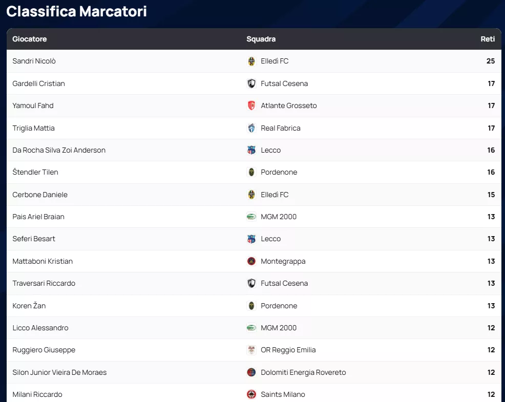Click Lecco crest next to Seferi Besart
This screenshot has width=505, height=402.
click(x=251, y=239)
